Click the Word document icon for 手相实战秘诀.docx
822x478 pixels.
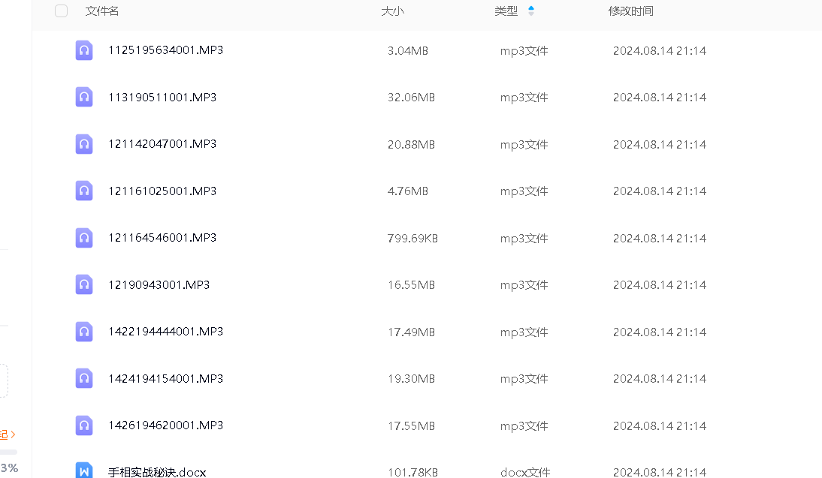pos(84,470)
